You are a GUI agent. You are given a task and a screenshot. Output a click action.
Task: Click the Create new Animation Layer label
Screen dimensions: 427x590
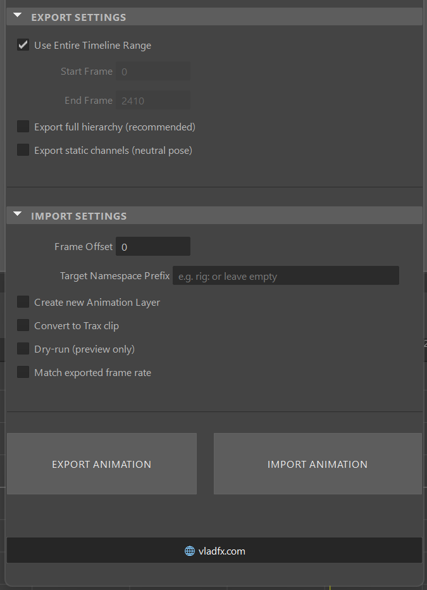(x=97, y=303)
